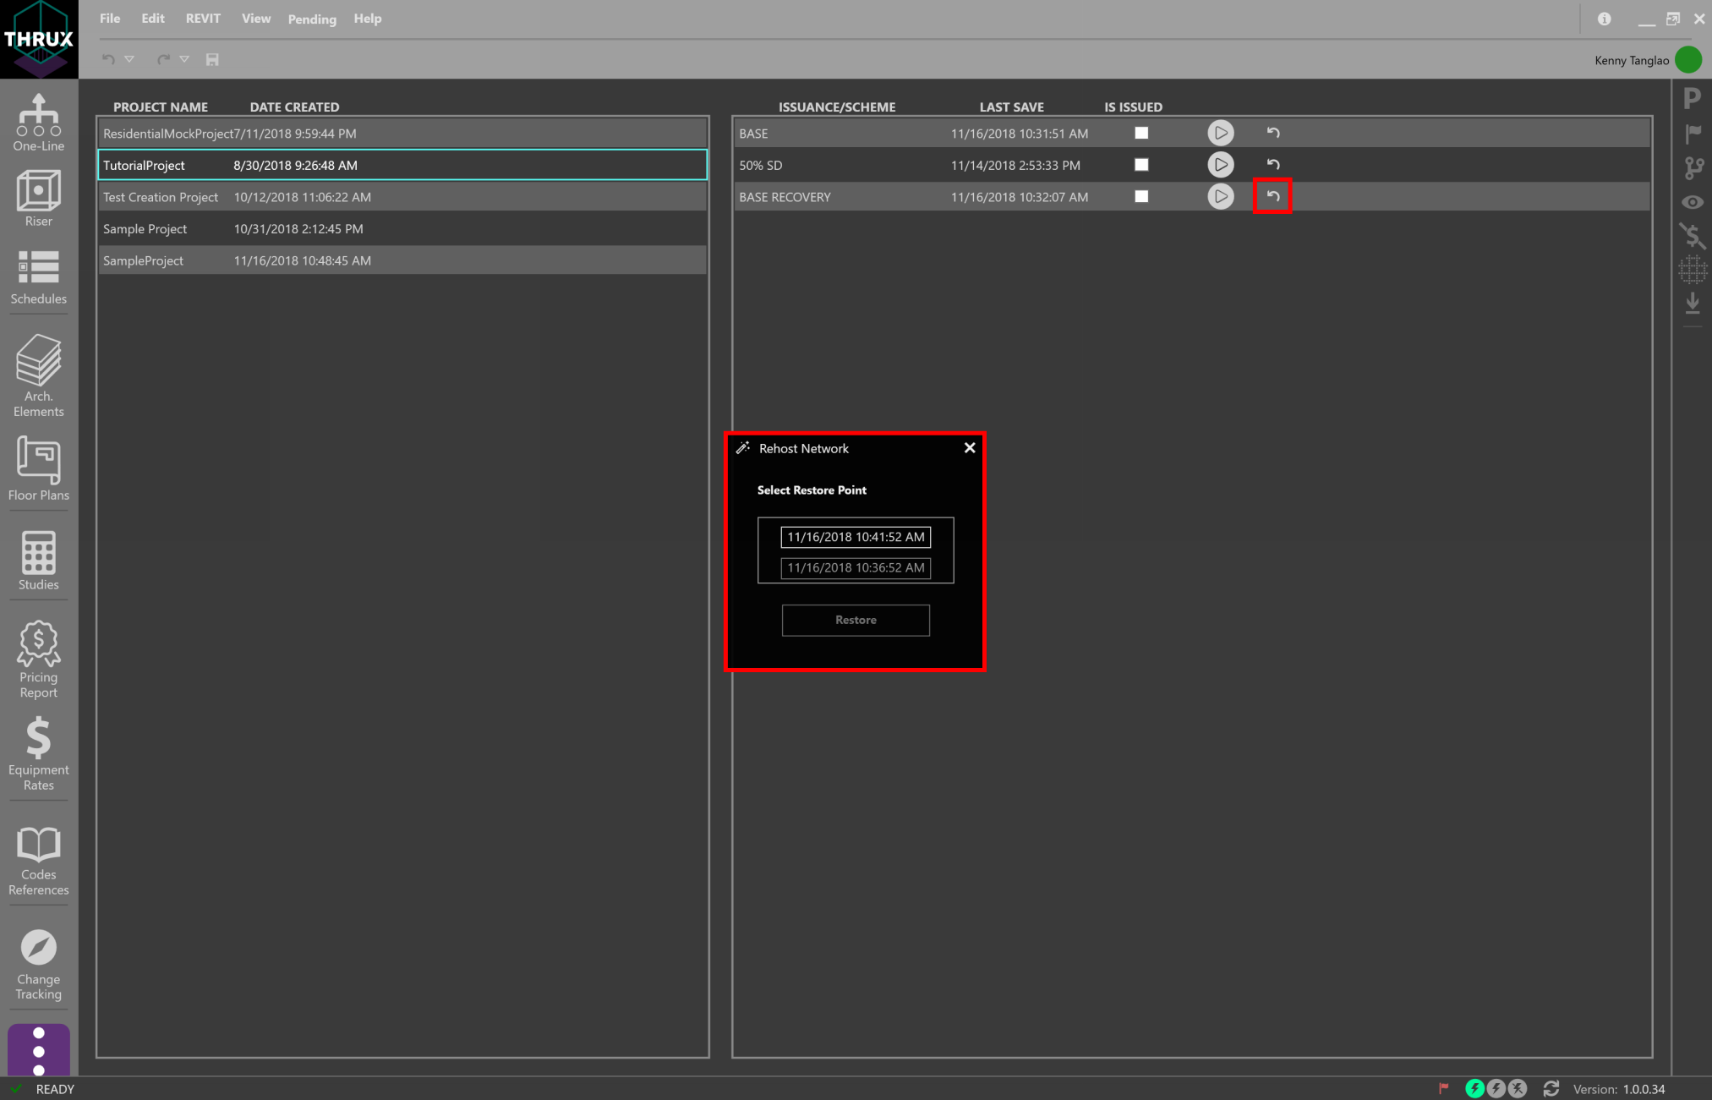Run the BASE issuance with its play button
This screenshot has height=1100, width=1712.
tap(1220, 133)
